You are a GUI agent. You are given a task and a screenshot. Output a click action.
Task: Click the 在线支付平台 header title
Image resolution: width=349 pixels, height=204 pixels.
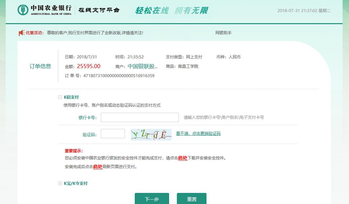[99, 10]
